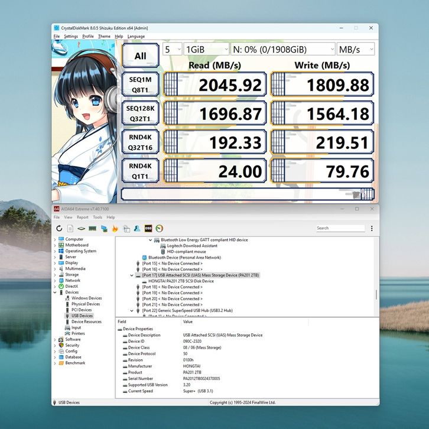Run all benchmarks with the All button

[140, 56]
